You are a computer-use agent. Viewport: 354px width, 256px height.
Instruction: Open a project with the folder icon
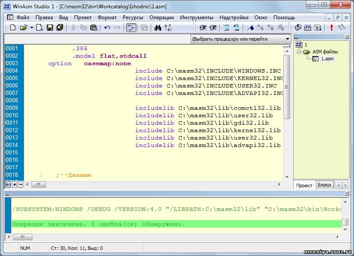pyautogui.click(x=23, y=28)
